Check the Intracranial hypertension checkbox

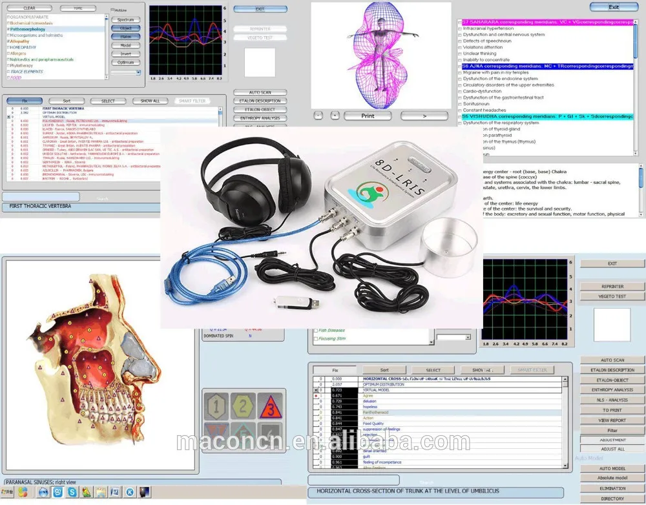(x=460, y=29)
